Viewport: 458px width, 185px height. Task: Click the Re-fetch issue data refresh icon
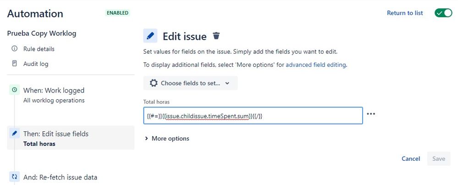(x=14, y=177)
